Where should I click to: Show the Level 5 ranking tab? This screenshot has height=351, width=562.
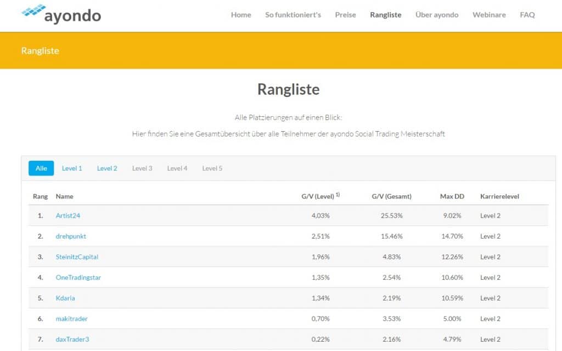pyautogui.click(x=212, y=168)
